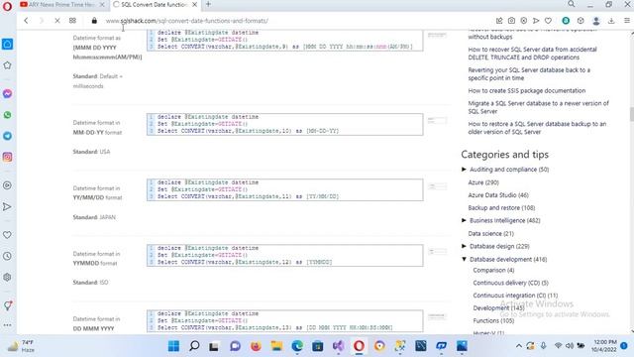Switch to the ARY News Prime Time tab
Screen dimensions: 634x357
click(x=61, y=4)
